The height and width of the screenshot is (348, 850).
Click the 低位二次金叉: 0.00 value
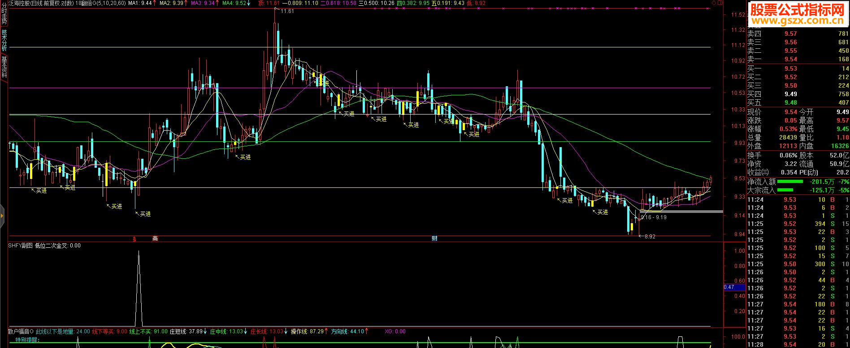click(58, 246)
